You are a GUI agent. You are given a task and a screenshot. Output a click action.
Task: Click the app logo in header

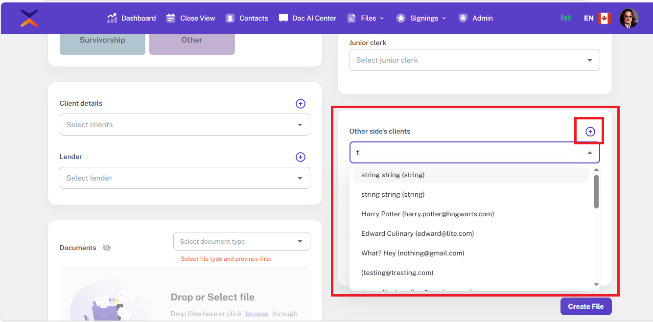29,18
